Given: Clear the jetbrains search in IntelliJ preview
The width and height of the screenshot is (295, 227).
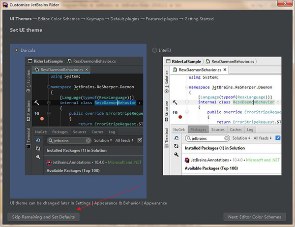Looking at the screenshot, I should [227, 138].
